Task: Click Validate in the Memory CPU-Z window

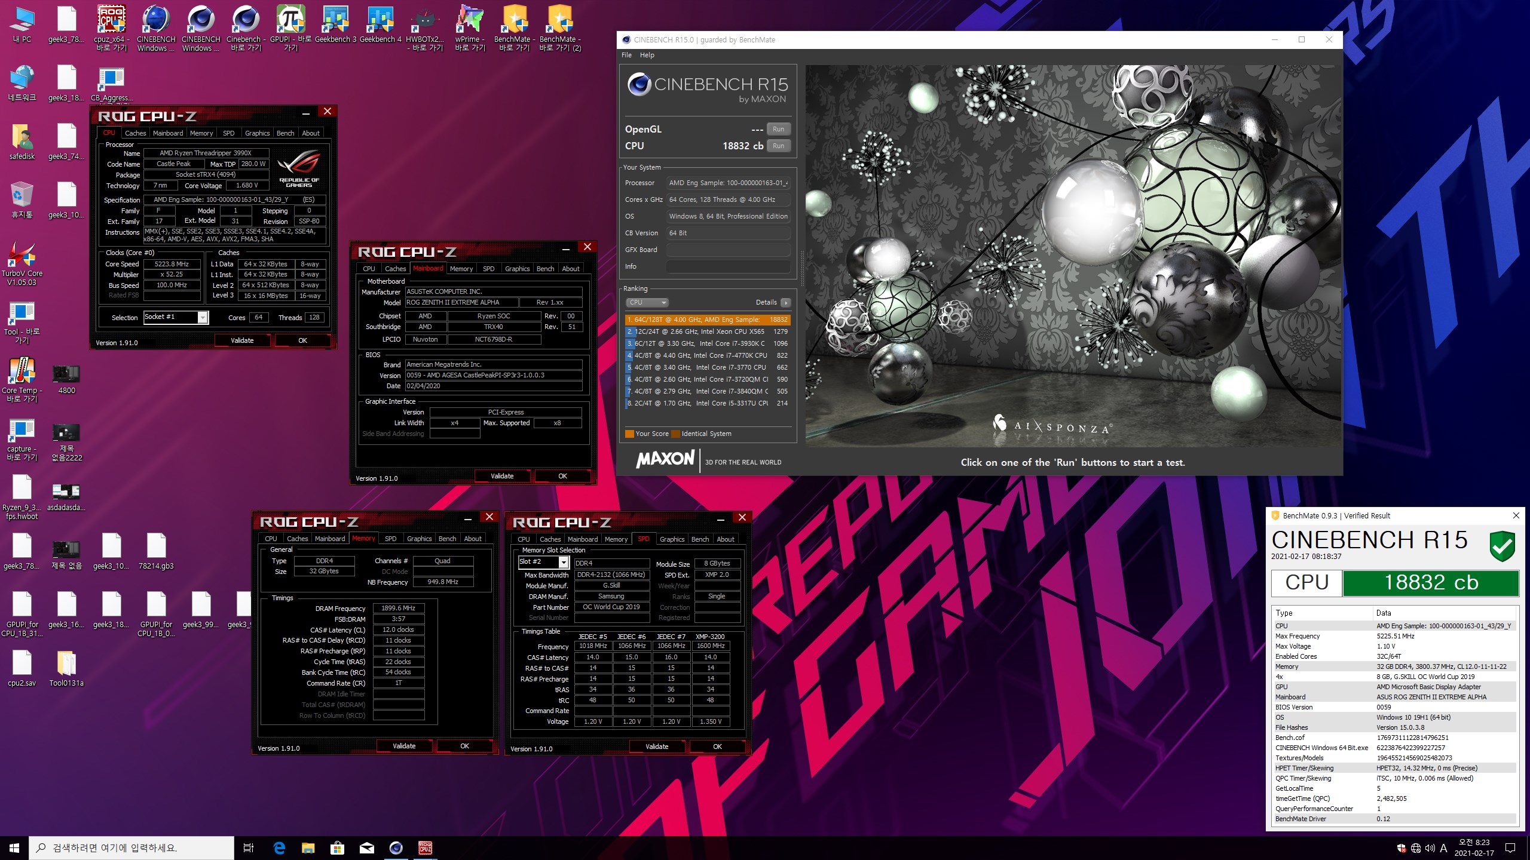Action: coord(404,746)
